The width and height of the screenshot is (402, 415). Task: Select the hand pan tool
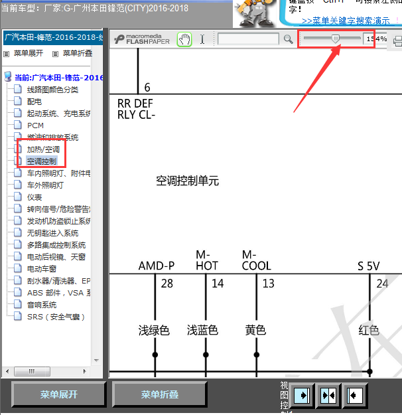tap(184, 39)
